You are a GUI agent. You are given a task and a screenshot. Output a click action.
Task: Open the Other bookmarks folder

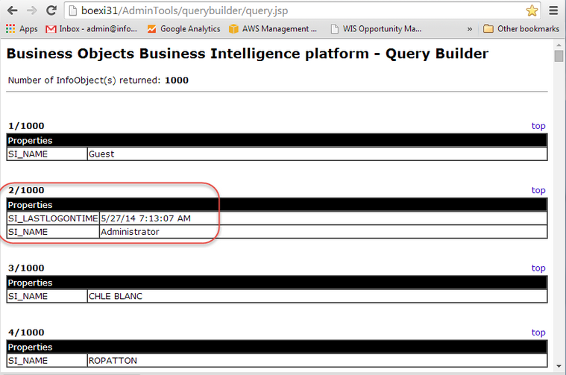pyautogui.click(x=521, y=29)
